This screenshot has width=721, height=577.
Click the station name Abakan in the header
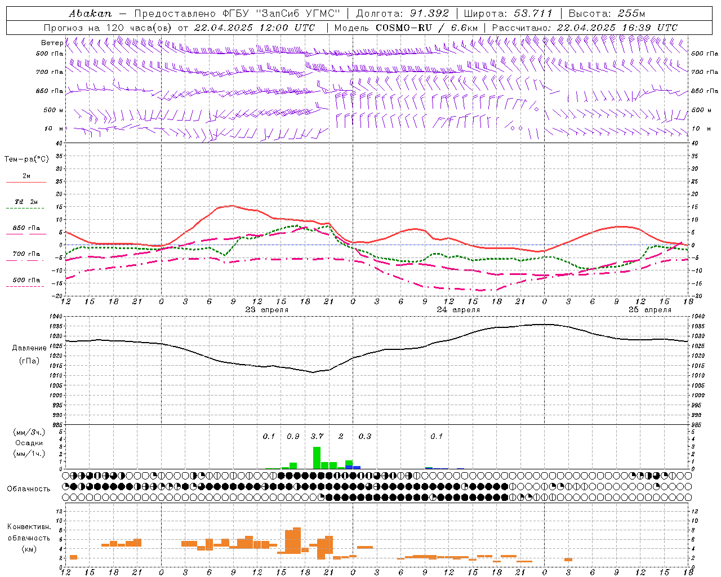click(x=90, y=14)
